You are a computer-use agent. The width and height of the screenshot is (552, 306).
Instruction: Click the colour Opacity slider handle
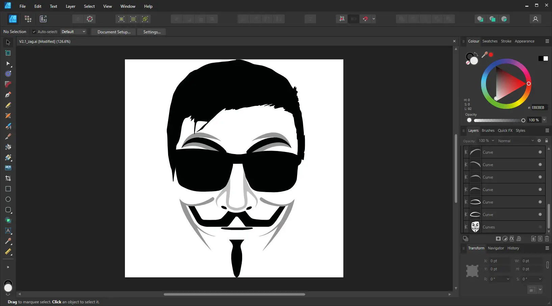[523, 120]
